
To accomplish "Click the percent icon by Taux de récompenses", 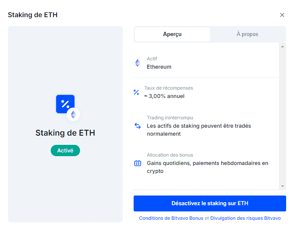I will pyautogui.click(x=136, y=92).
